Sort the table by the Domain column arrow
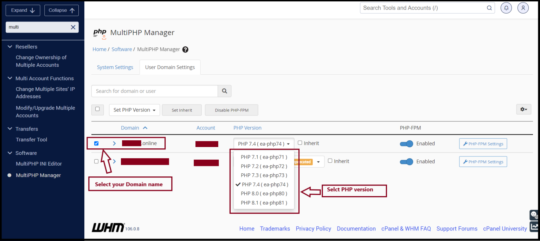The width and height of the screenshot is (540, 241). point(145,128)
